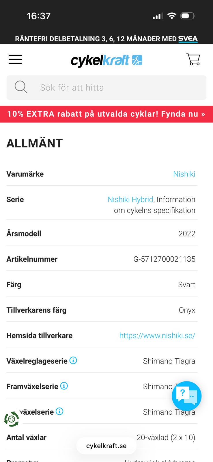Open the 10% EXTRA rabatt banner
This screenshot has width=213, height=462.
click(106, 114)
